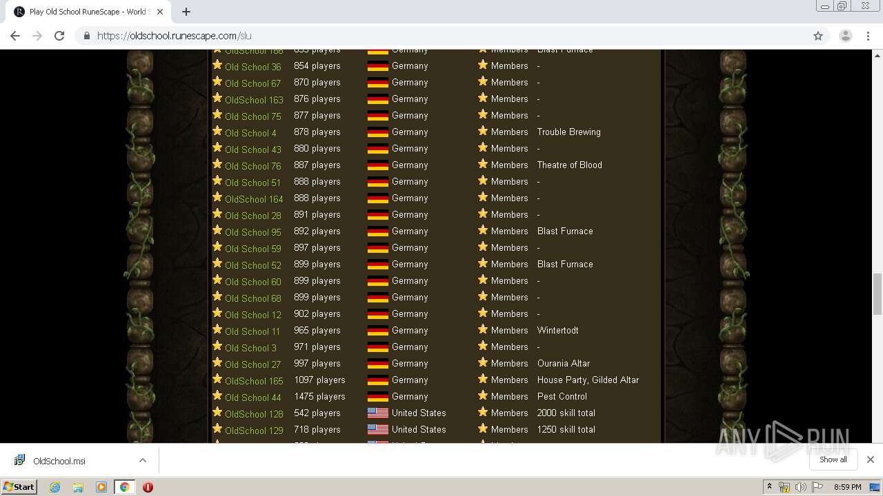The width and height of the screenshot is (883, 496).
Task: Select the text 'Wintertodt'
Action: (x=558, y=330)
